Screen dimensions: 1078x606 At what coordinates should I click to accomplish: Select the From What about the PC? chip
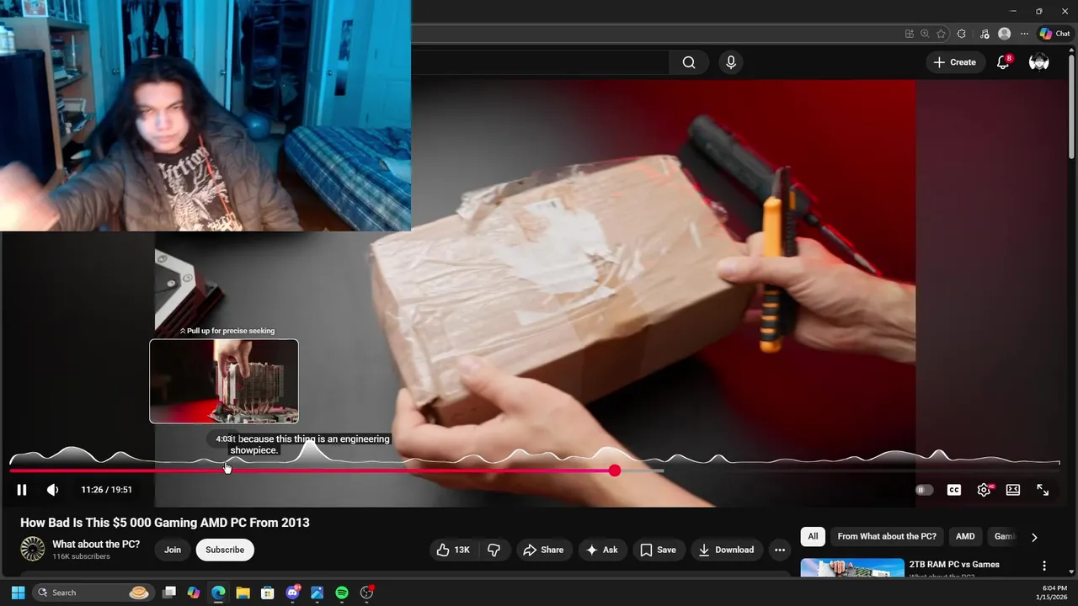(x=887, y=536)
